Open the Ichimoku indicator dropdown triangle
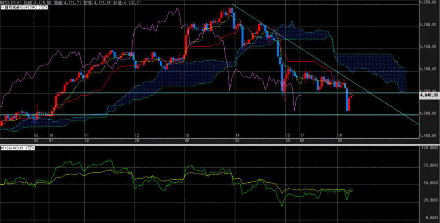440x223 pixels. coord(42,8)
